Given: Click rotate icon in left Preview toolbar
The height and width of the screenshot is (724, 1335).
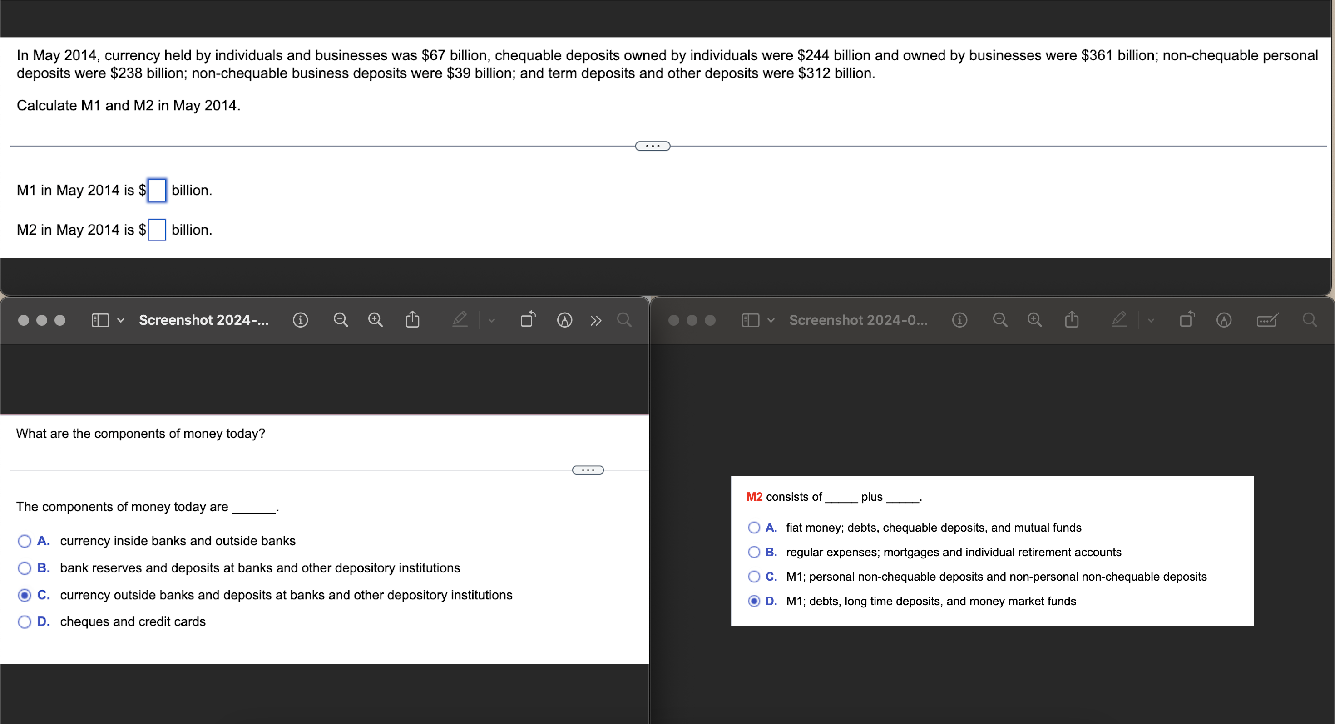Looking at the screenshot, I should tap(528, 319).
